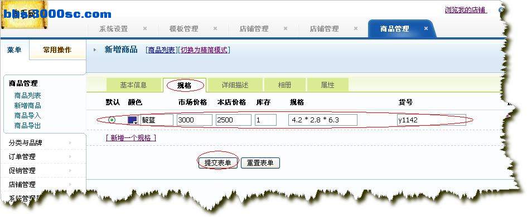527x217 pixels.
Task: Click the 新增一个规格 link
Action: coord(131,138)
